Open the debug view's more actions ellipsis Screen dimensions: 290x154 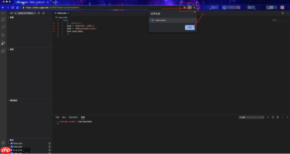pyautogui.click(x=48, y=13)
